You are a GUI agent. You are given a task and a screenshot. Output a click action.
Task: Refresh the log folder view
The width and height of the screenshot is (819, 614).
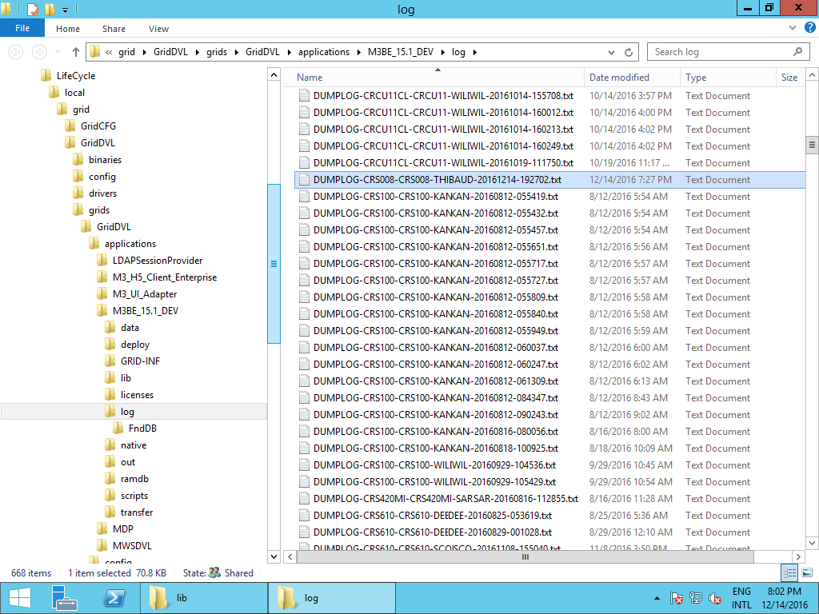(x=629, y=52)
